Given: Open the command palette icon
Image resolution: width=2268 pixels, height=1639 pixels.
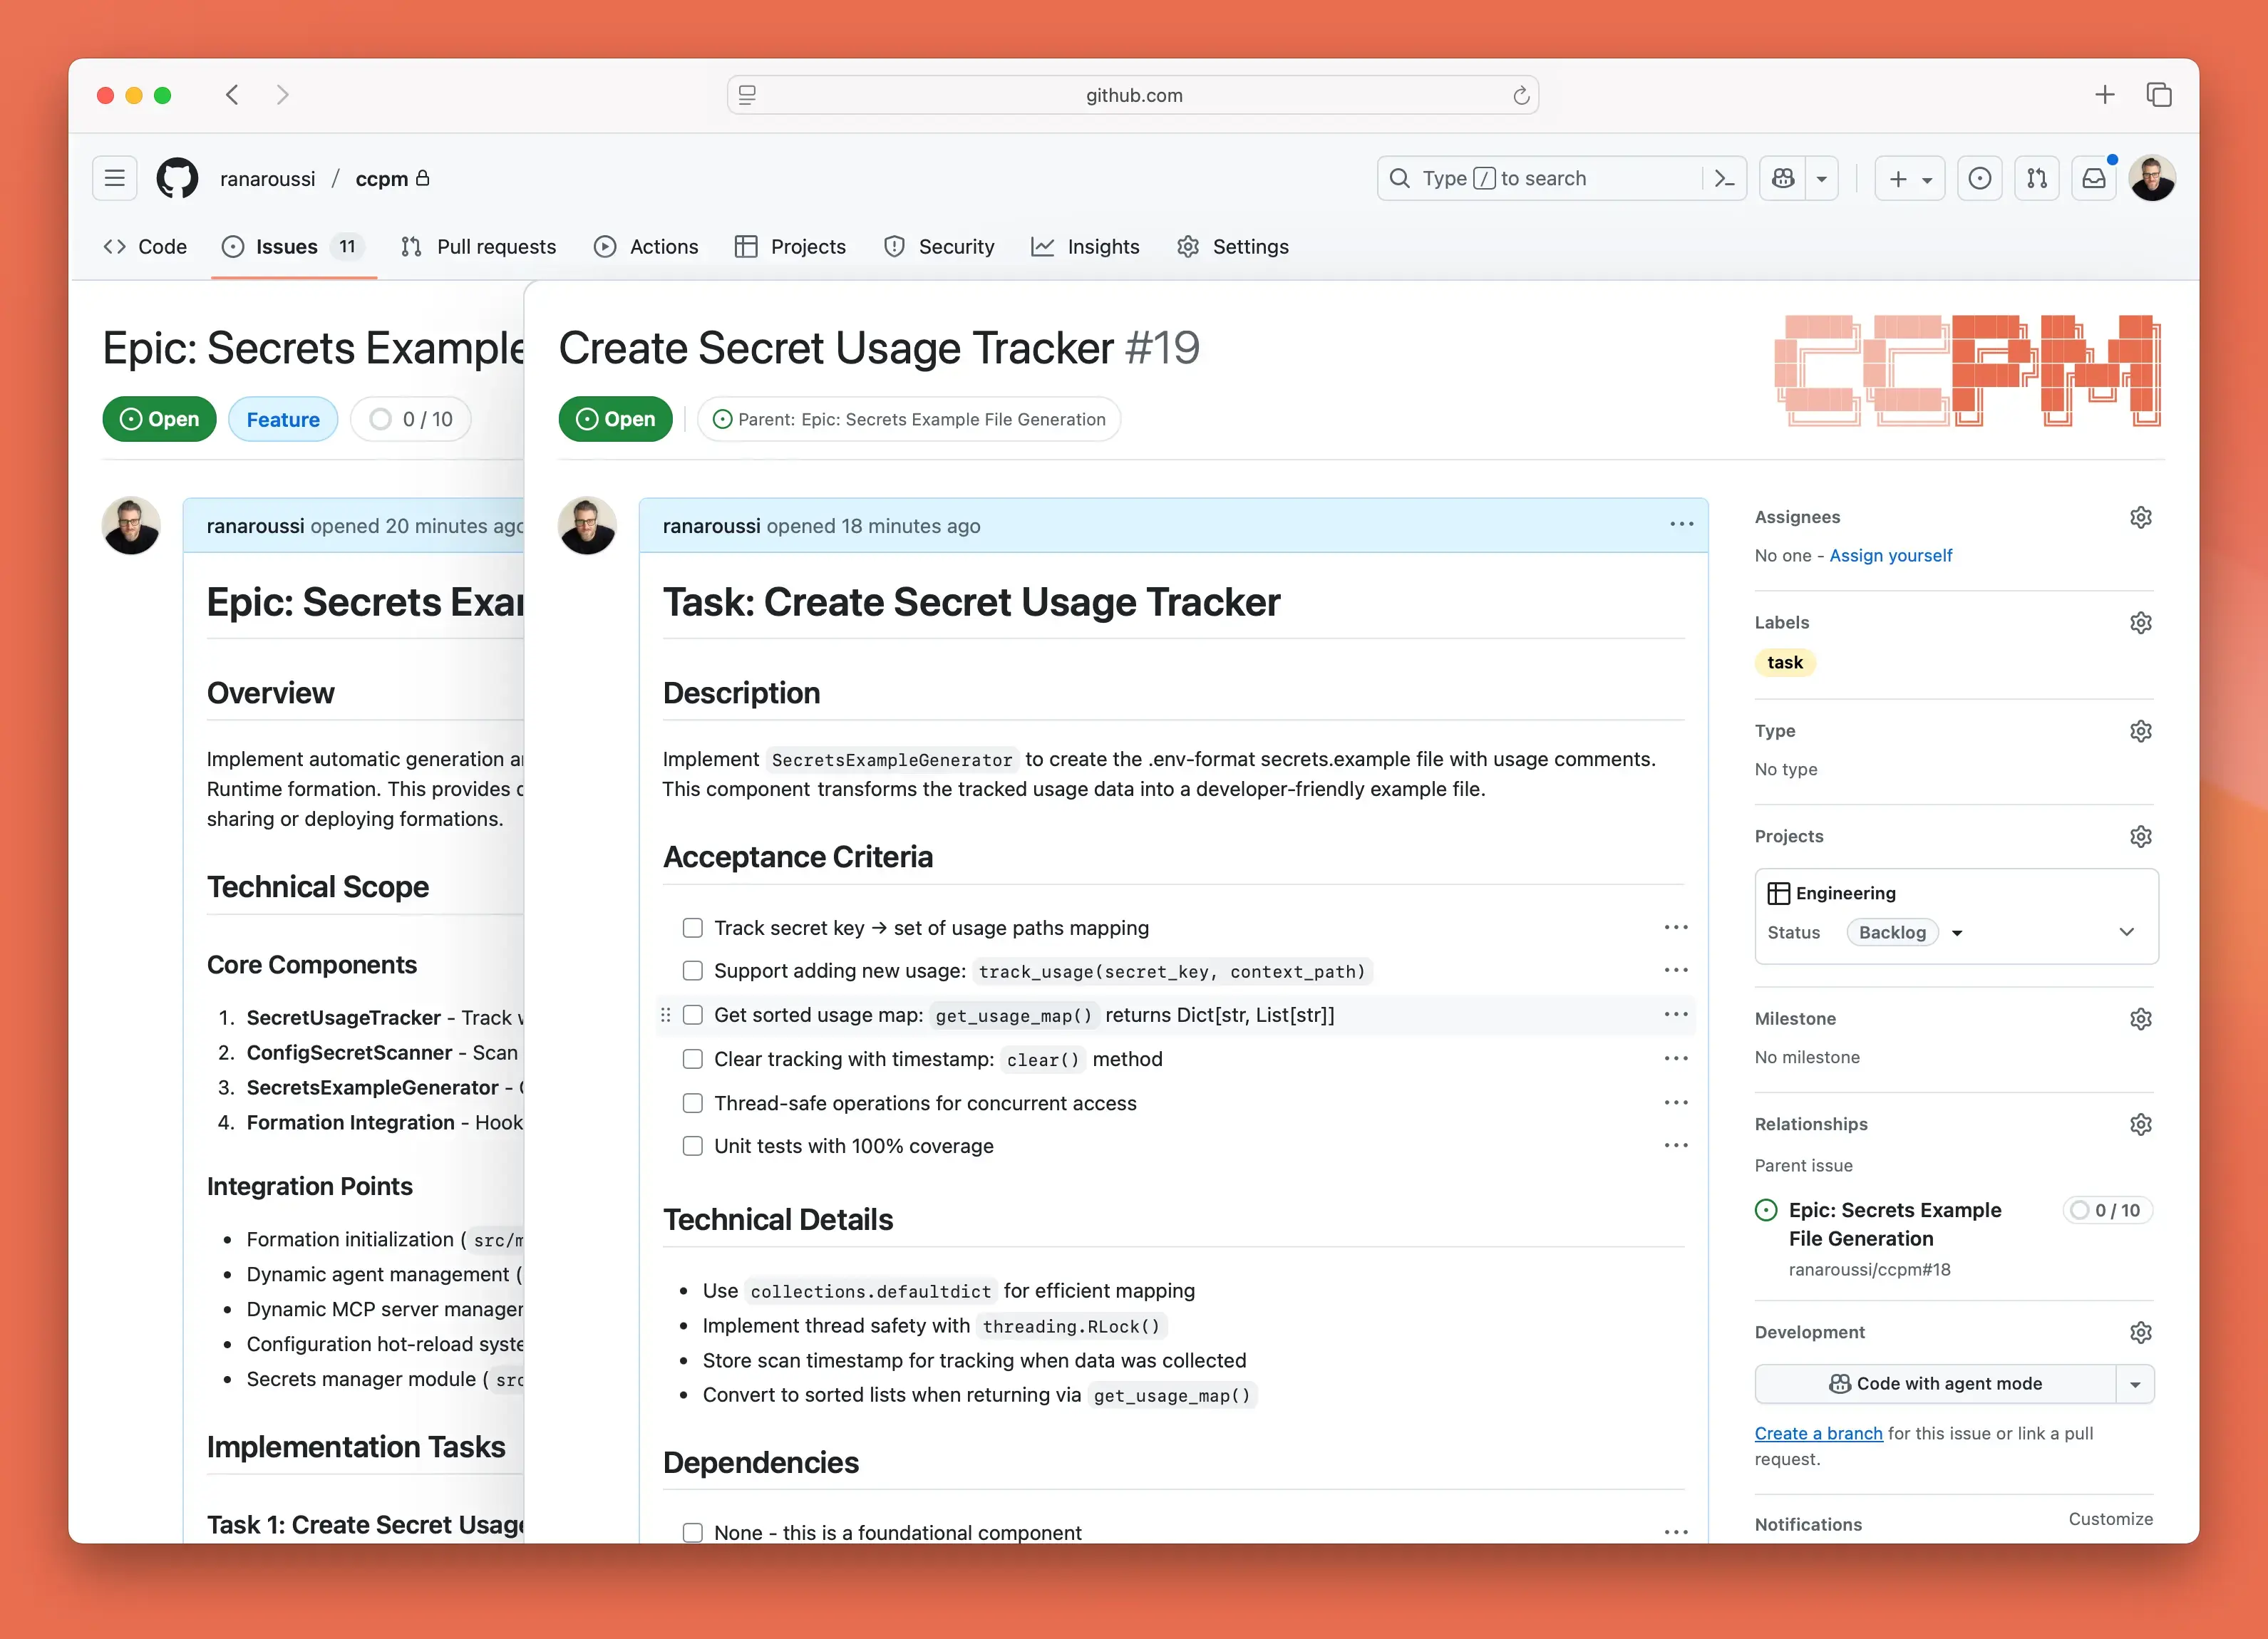Looking at the screenshot, I should click(x=1724, y=178).
